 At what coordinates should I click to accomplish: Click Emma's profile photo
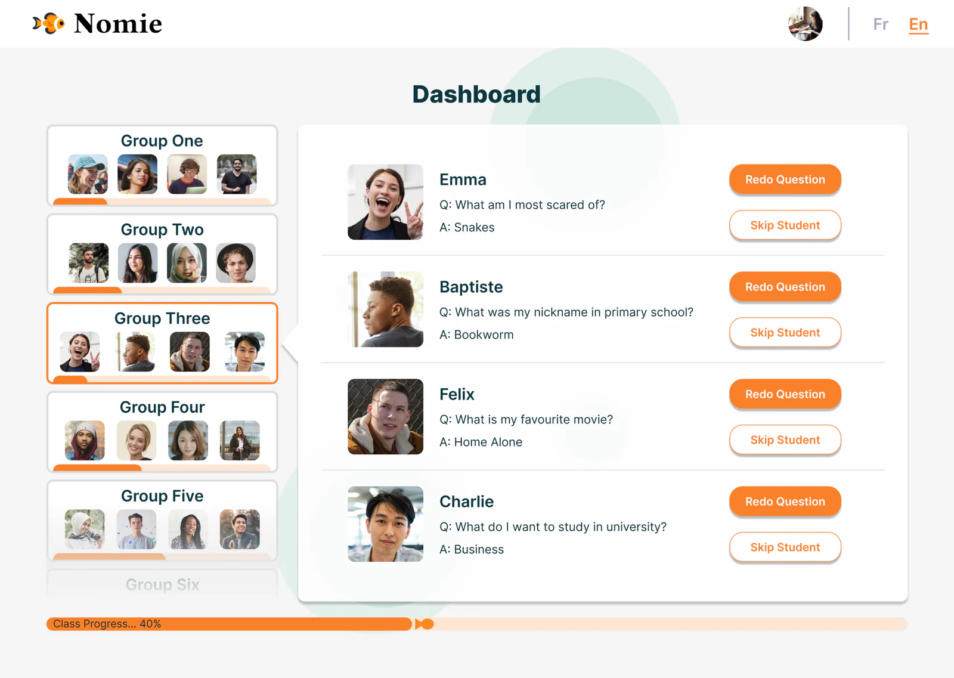(385, 202)
